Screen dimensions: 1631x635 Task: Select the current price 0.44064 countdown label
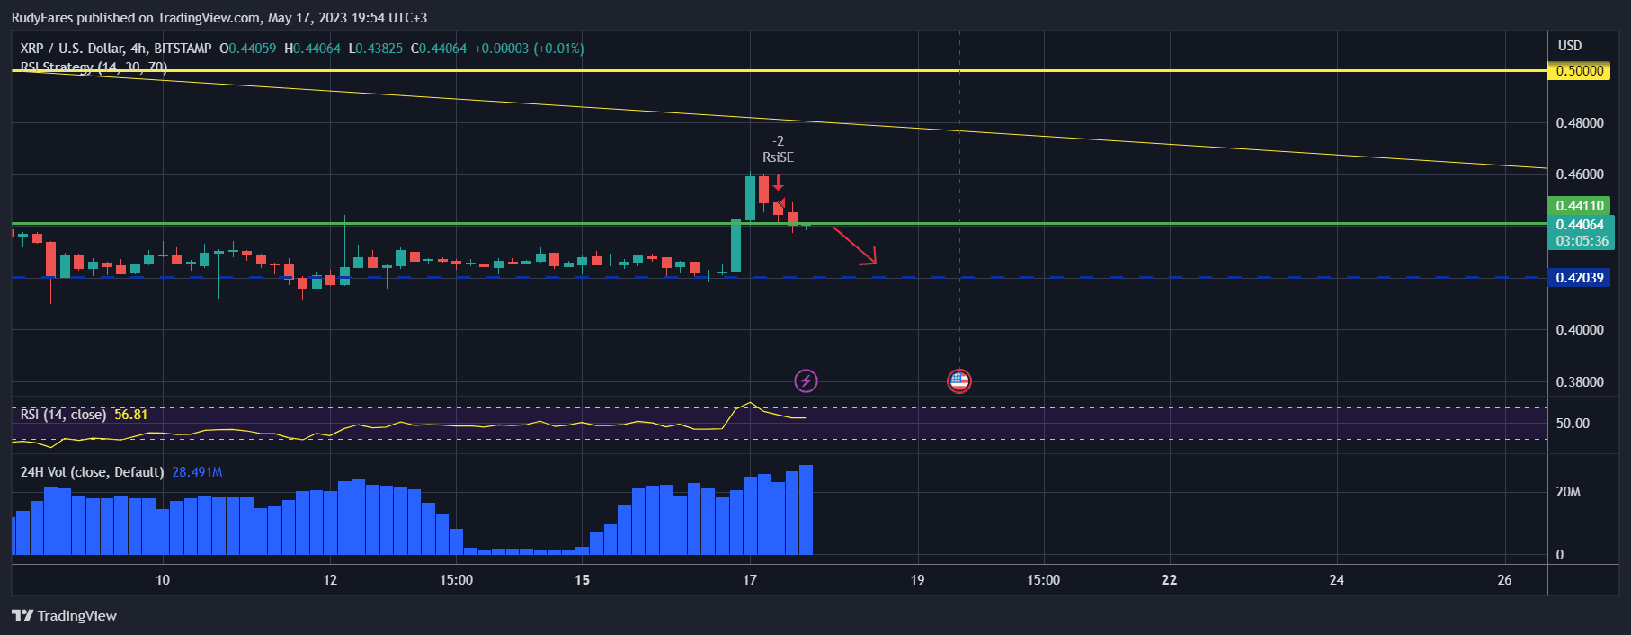click(1581, 233)
